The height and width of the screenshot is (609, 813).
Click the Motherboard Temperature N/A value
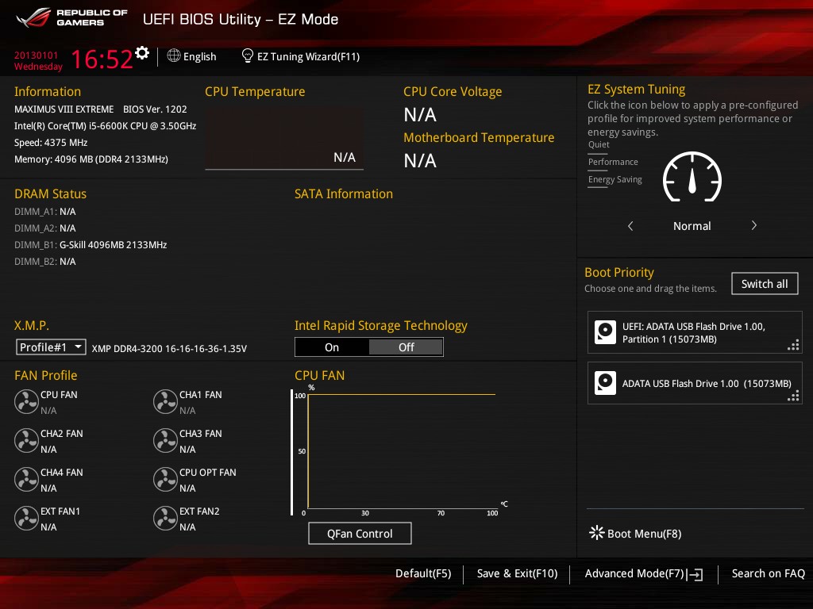click(x=420, y=160)
